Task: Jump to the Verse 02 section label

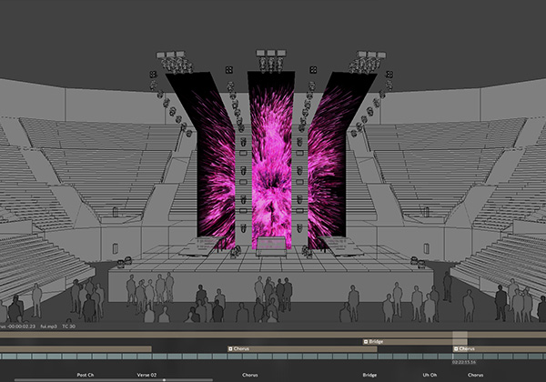Action: 147,375
